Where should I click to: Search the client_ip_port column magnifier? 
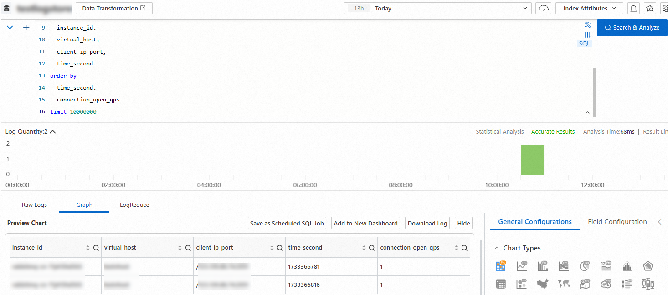click(280, 248)
